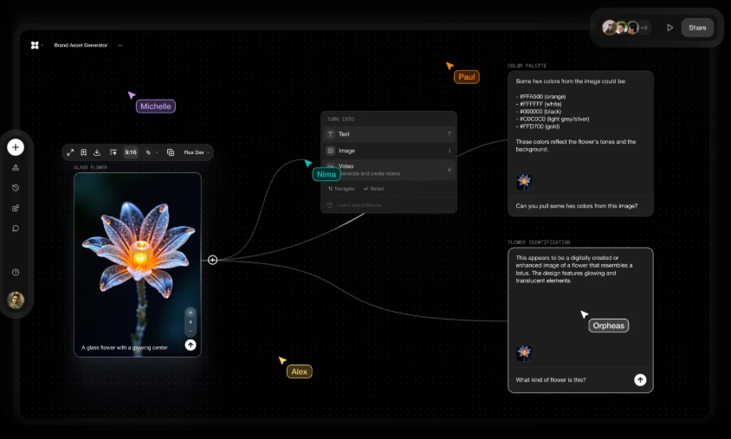Click the add block plus button in sidebar
This screenshot has width=731, height=439.
click(16, 147)
